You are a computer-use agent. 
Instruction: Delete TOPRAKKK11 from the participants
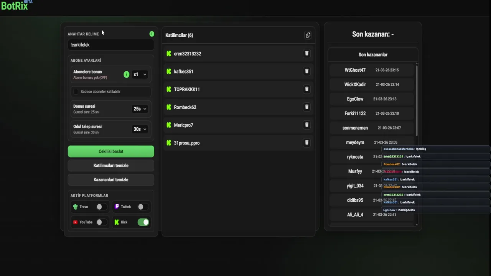click(306, 89)
